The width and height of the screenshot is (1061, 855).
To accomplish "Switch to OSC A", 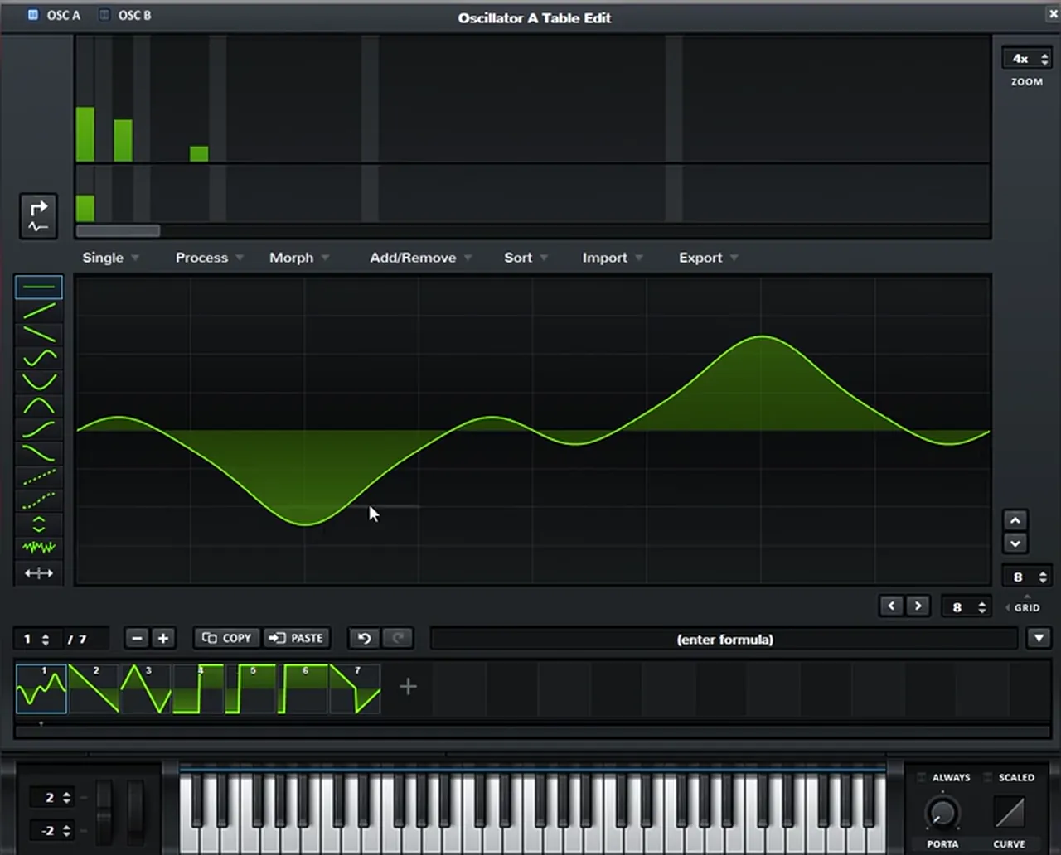I will [x=55, y=15].
